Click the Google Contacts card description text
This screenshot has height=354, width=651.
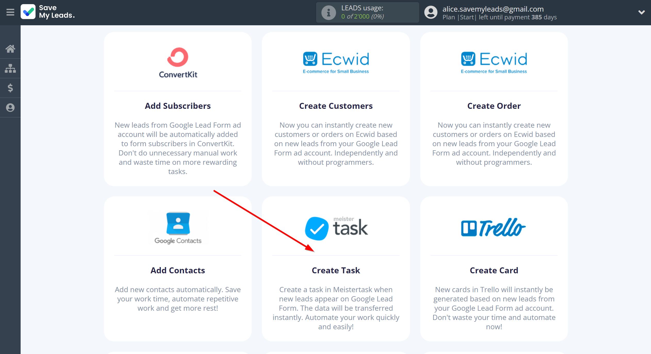[x=178, y=299]
